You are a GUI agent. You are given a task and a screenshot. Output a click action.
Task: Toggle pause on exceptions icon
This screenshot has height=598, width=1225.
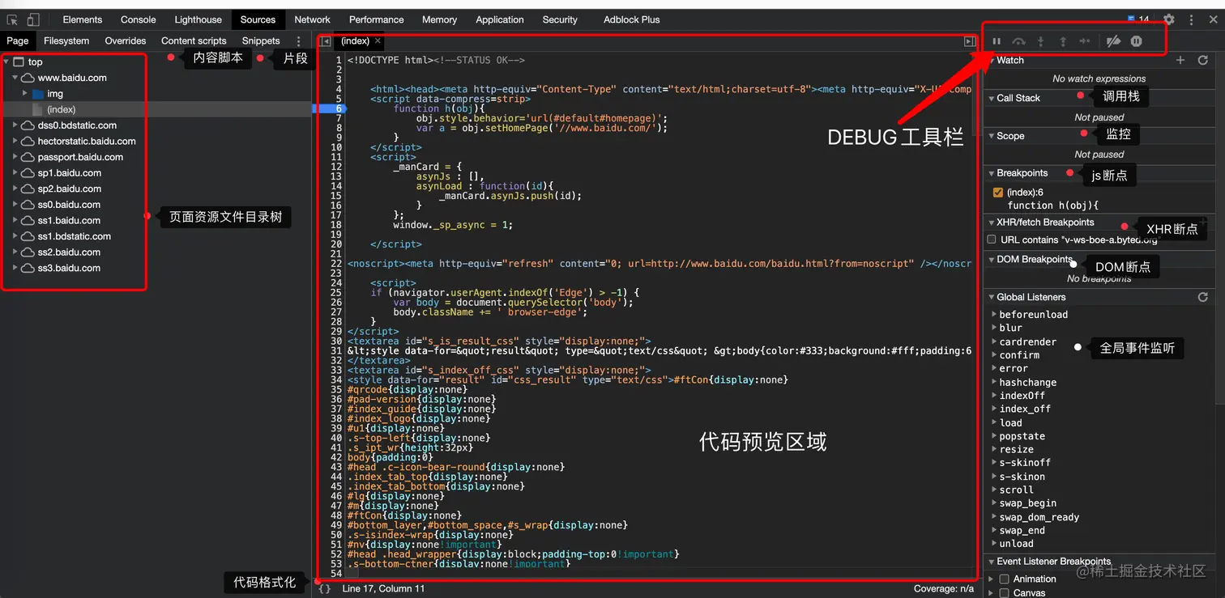(x=1137, y=41)
